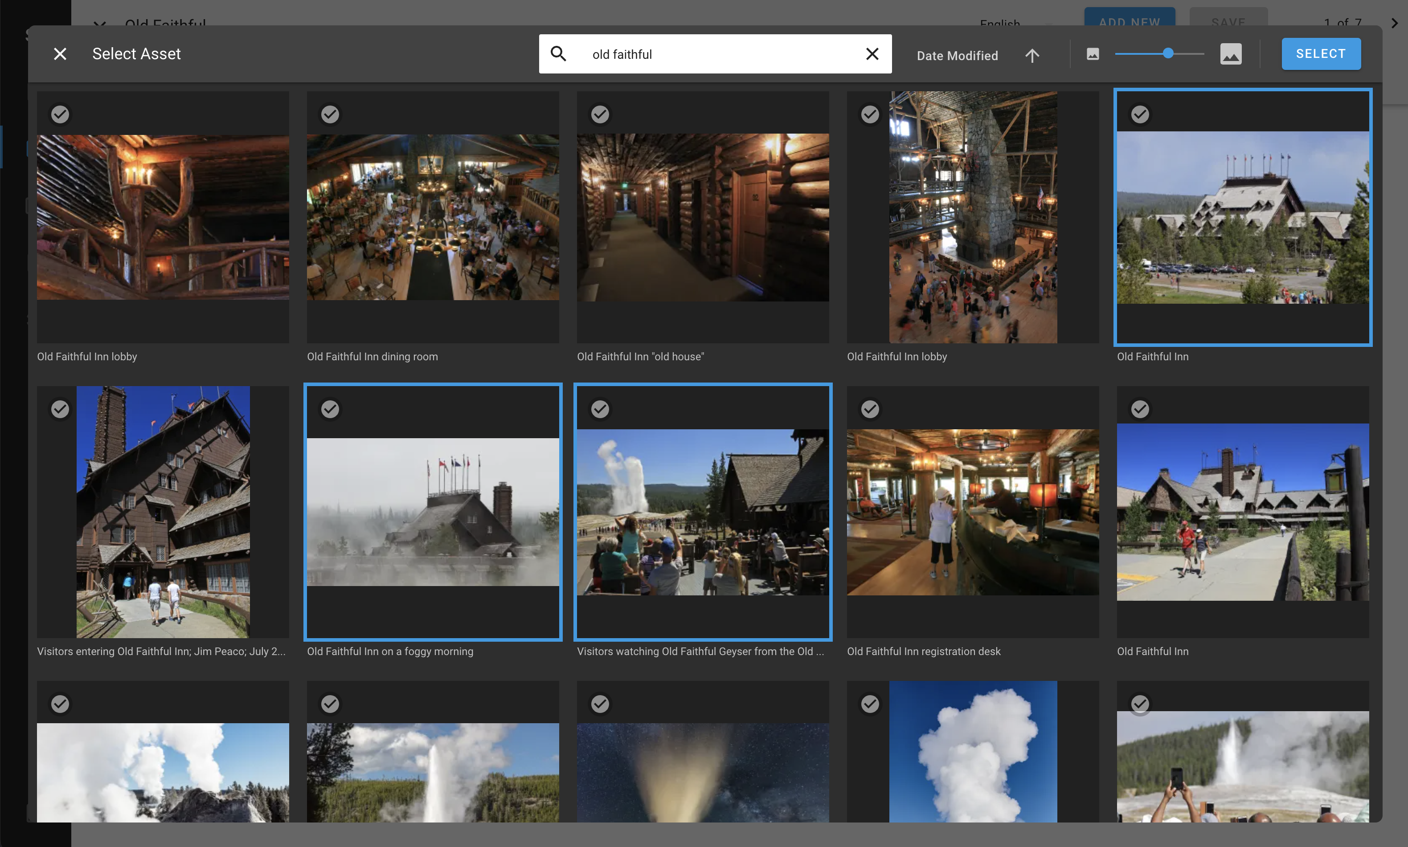Screen dimensions: 1408x847
Task: Select the stone fireplace lobby thumbnail
Action: (x=973, y=217)
